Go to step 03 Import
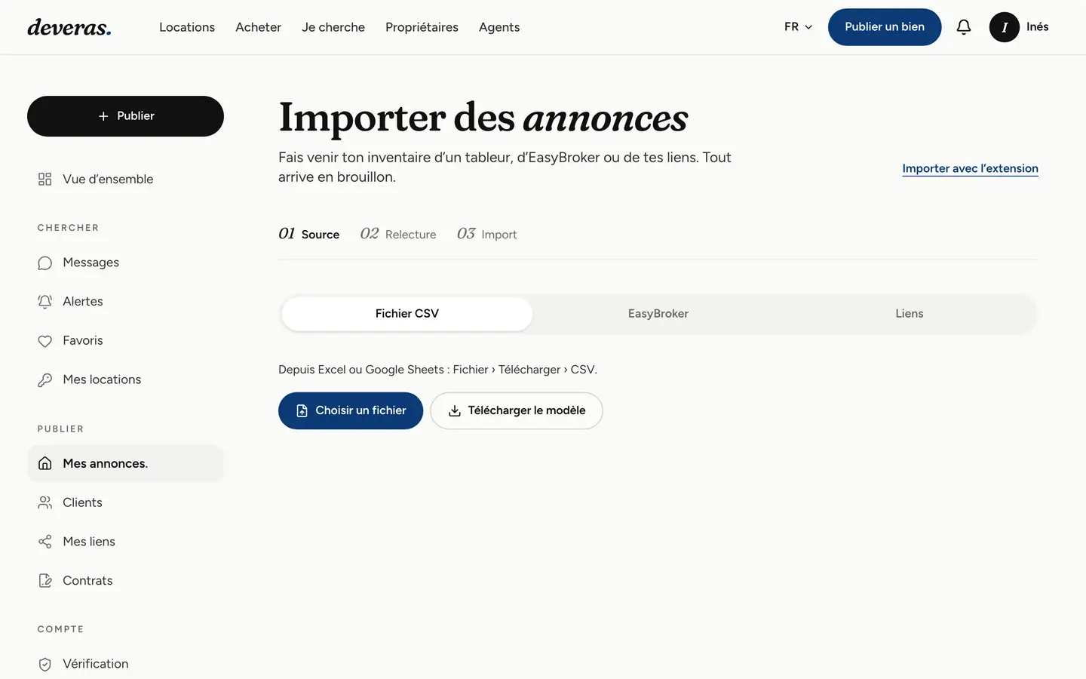 pos(487,234)
